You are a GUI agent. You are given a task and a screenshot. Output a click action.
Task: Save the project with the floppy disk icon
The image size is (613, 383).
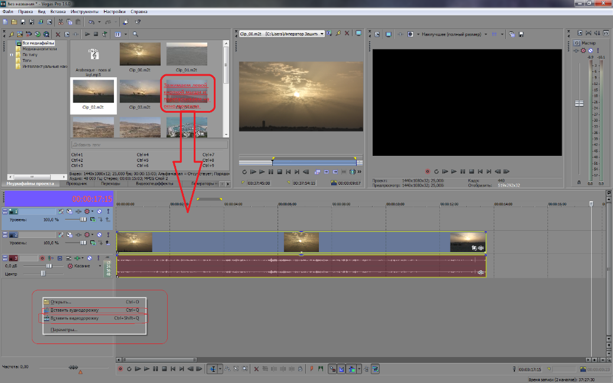tap(23, 22)
